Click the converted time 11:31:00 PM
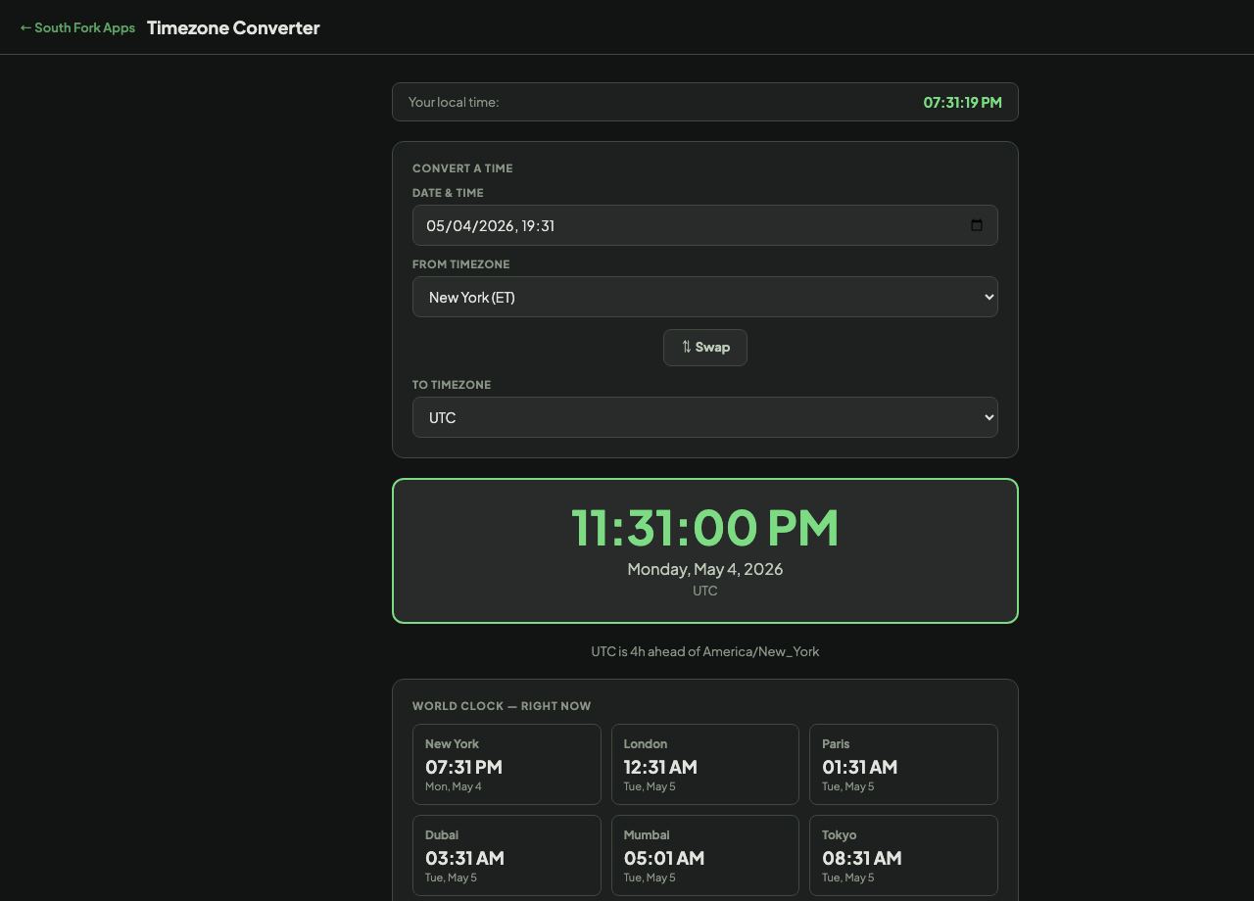This screenshot has width=1254, height=901. 705,527
